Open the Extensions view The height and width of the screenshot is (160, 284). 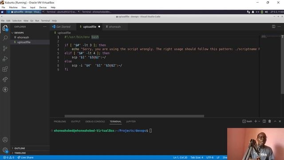pos(5,69)
